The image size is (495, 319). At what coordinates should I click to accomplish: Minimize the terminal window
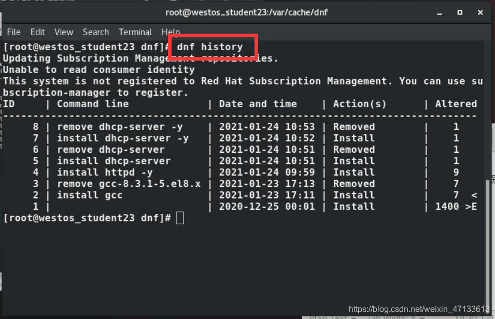(x=440, y=13)
